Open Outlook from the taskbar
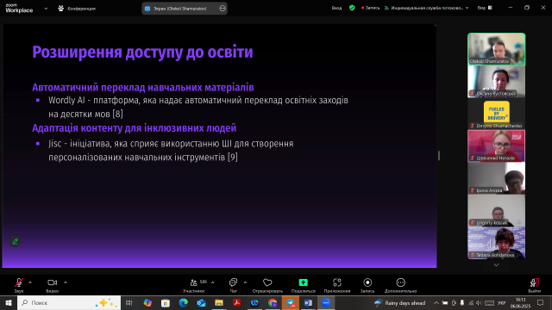 pos(201,302)
